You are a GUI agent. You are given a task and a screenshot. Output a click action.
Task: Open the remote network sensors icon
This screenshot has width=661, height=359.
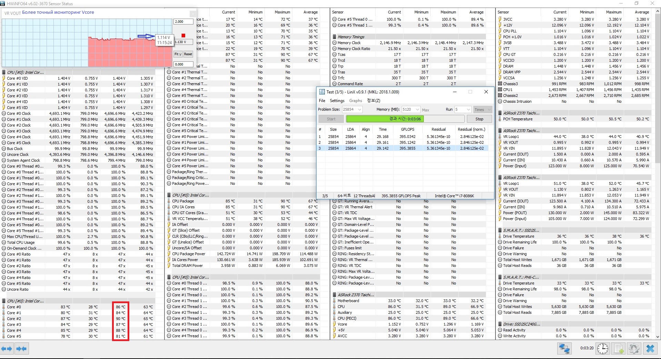(564, 349)
